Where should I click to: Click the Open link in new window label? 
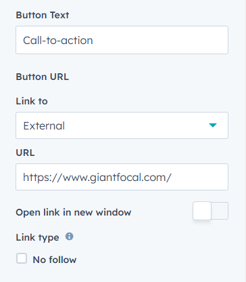pyautogui.click(x=74, y=212)
